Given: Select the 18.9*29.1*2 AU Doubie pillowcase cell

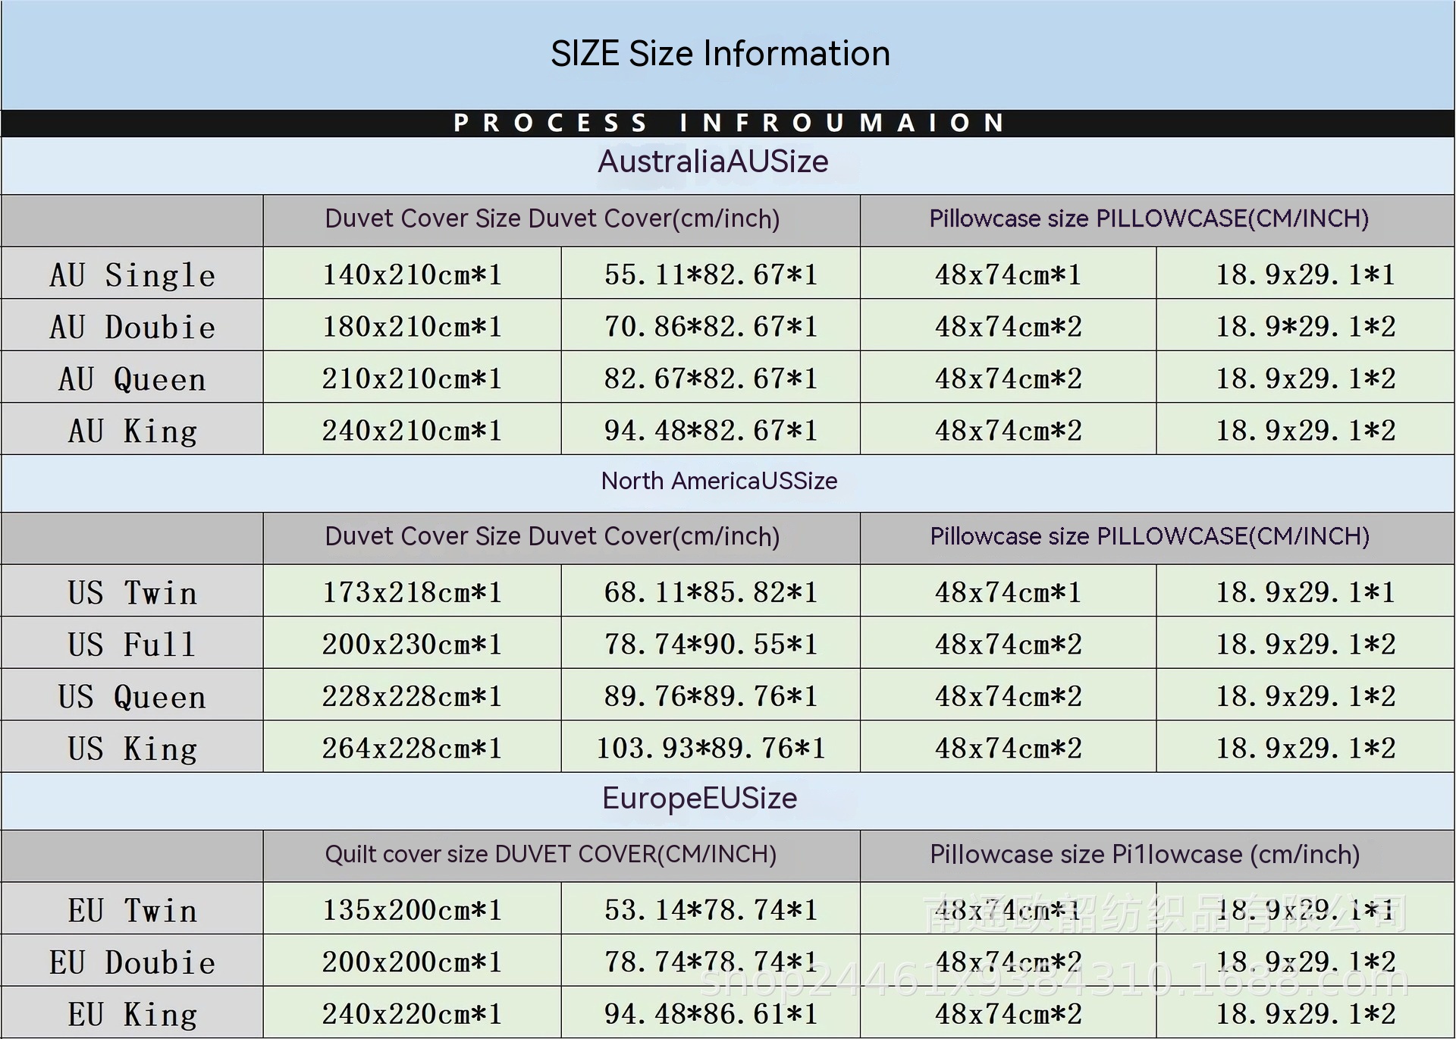Looking at the screenshot, I should 1305,327.
